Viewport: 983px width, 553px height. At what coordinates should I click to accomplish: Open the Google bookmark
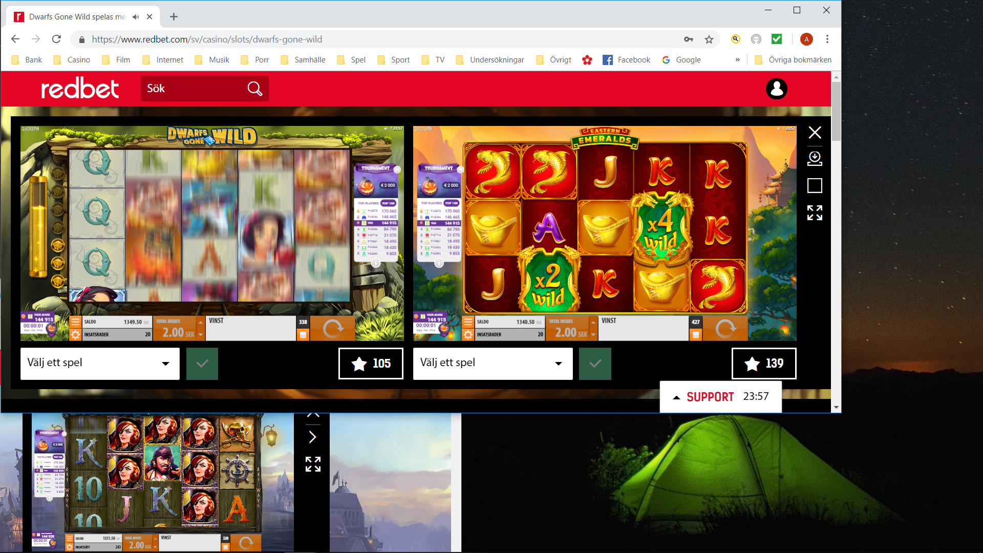[681, 60]
